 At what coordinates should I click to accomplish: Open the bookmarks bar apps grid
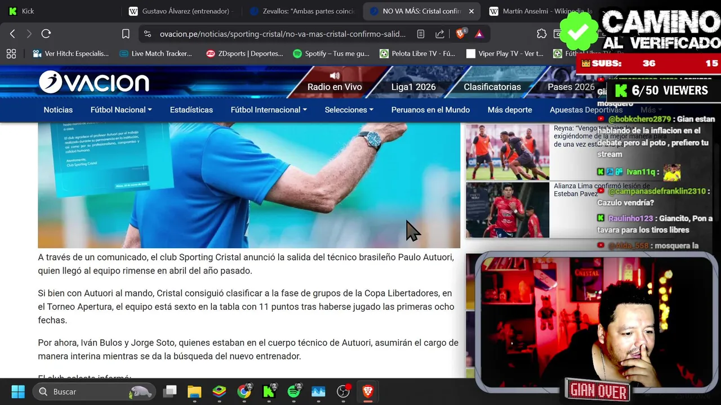tap(11, 53)
